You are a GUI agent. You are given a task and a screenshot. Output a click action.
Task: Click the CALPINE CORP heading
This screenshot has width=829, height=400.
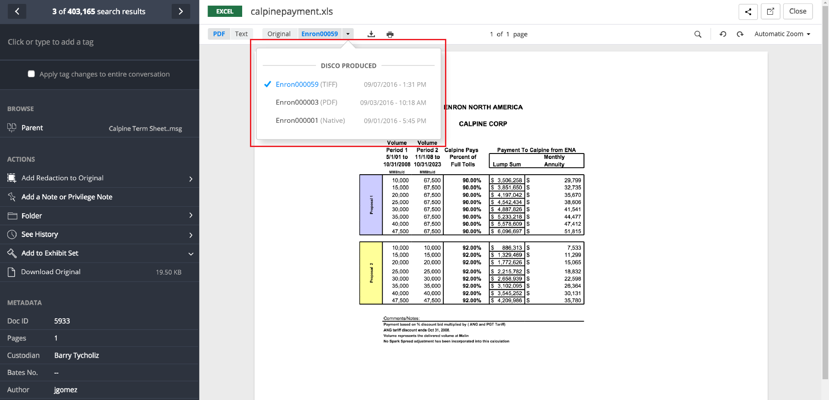coord(483,124)
